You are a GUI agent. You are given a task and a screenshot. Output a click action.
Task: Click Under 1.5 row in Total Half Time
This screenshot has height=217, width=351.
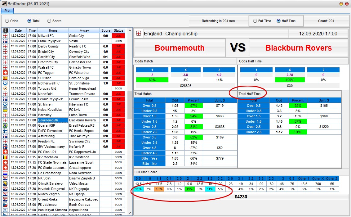tap(289, 121)
